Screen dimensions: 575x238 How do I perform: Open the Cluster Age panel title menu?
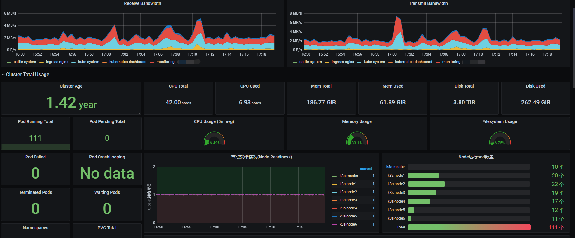71,86
